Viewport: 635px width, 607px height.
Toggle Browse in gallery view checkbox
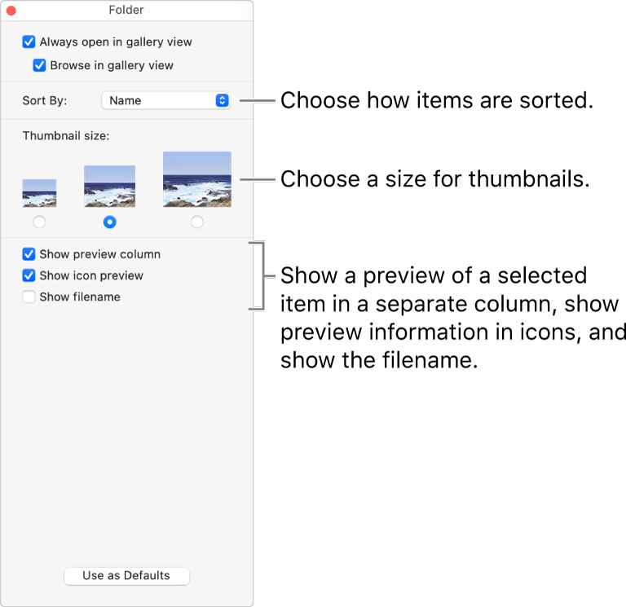(39, 65)
